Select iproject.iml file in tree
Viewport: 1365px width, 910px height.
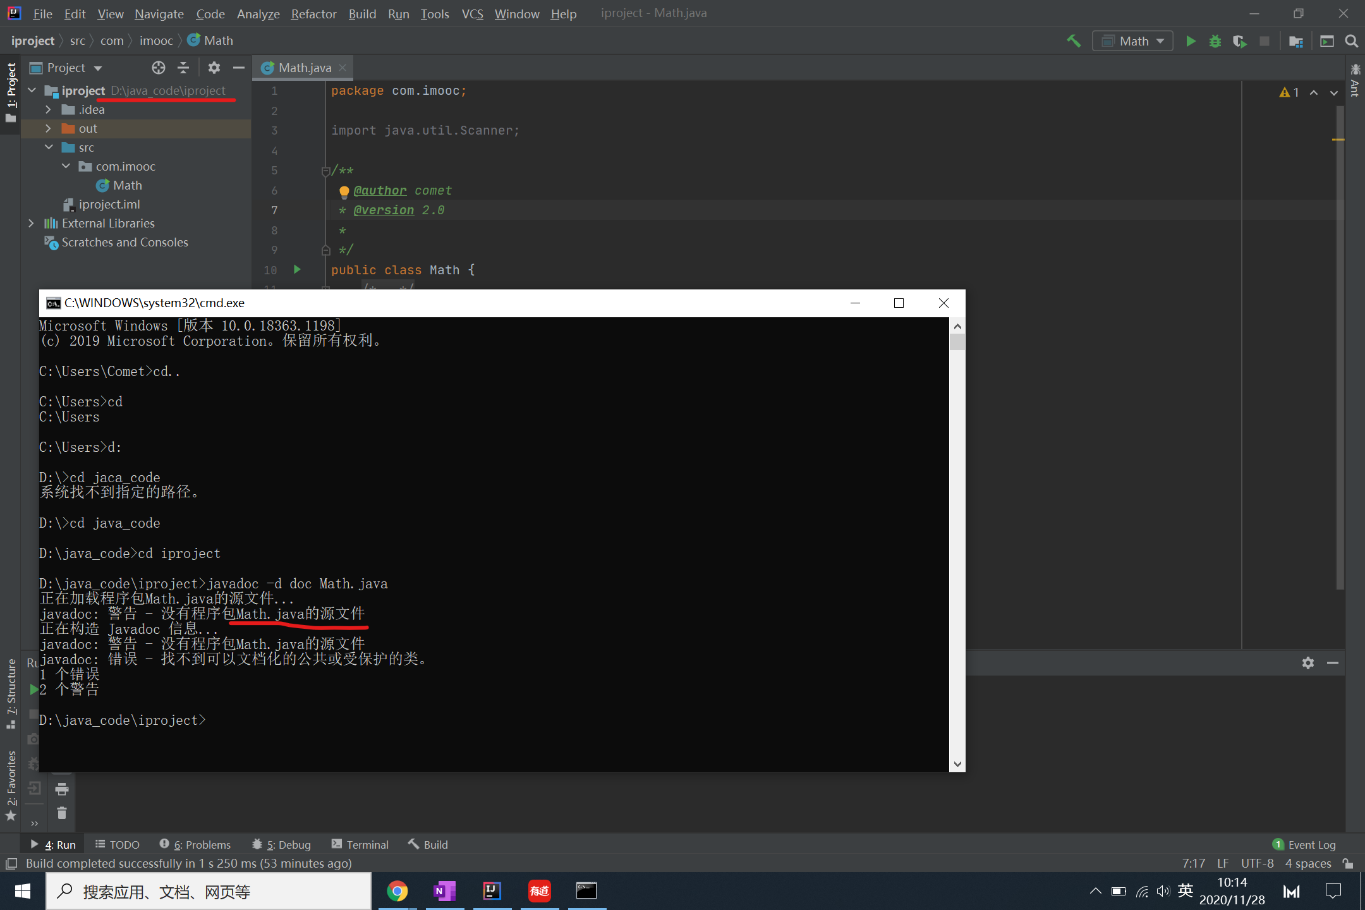tap(101, 204)
